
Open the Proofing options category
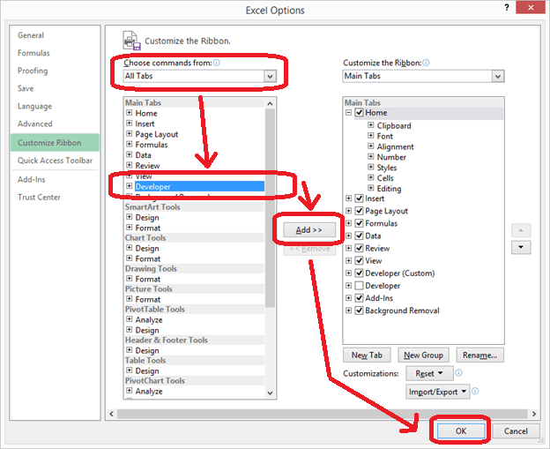(33, 71)
